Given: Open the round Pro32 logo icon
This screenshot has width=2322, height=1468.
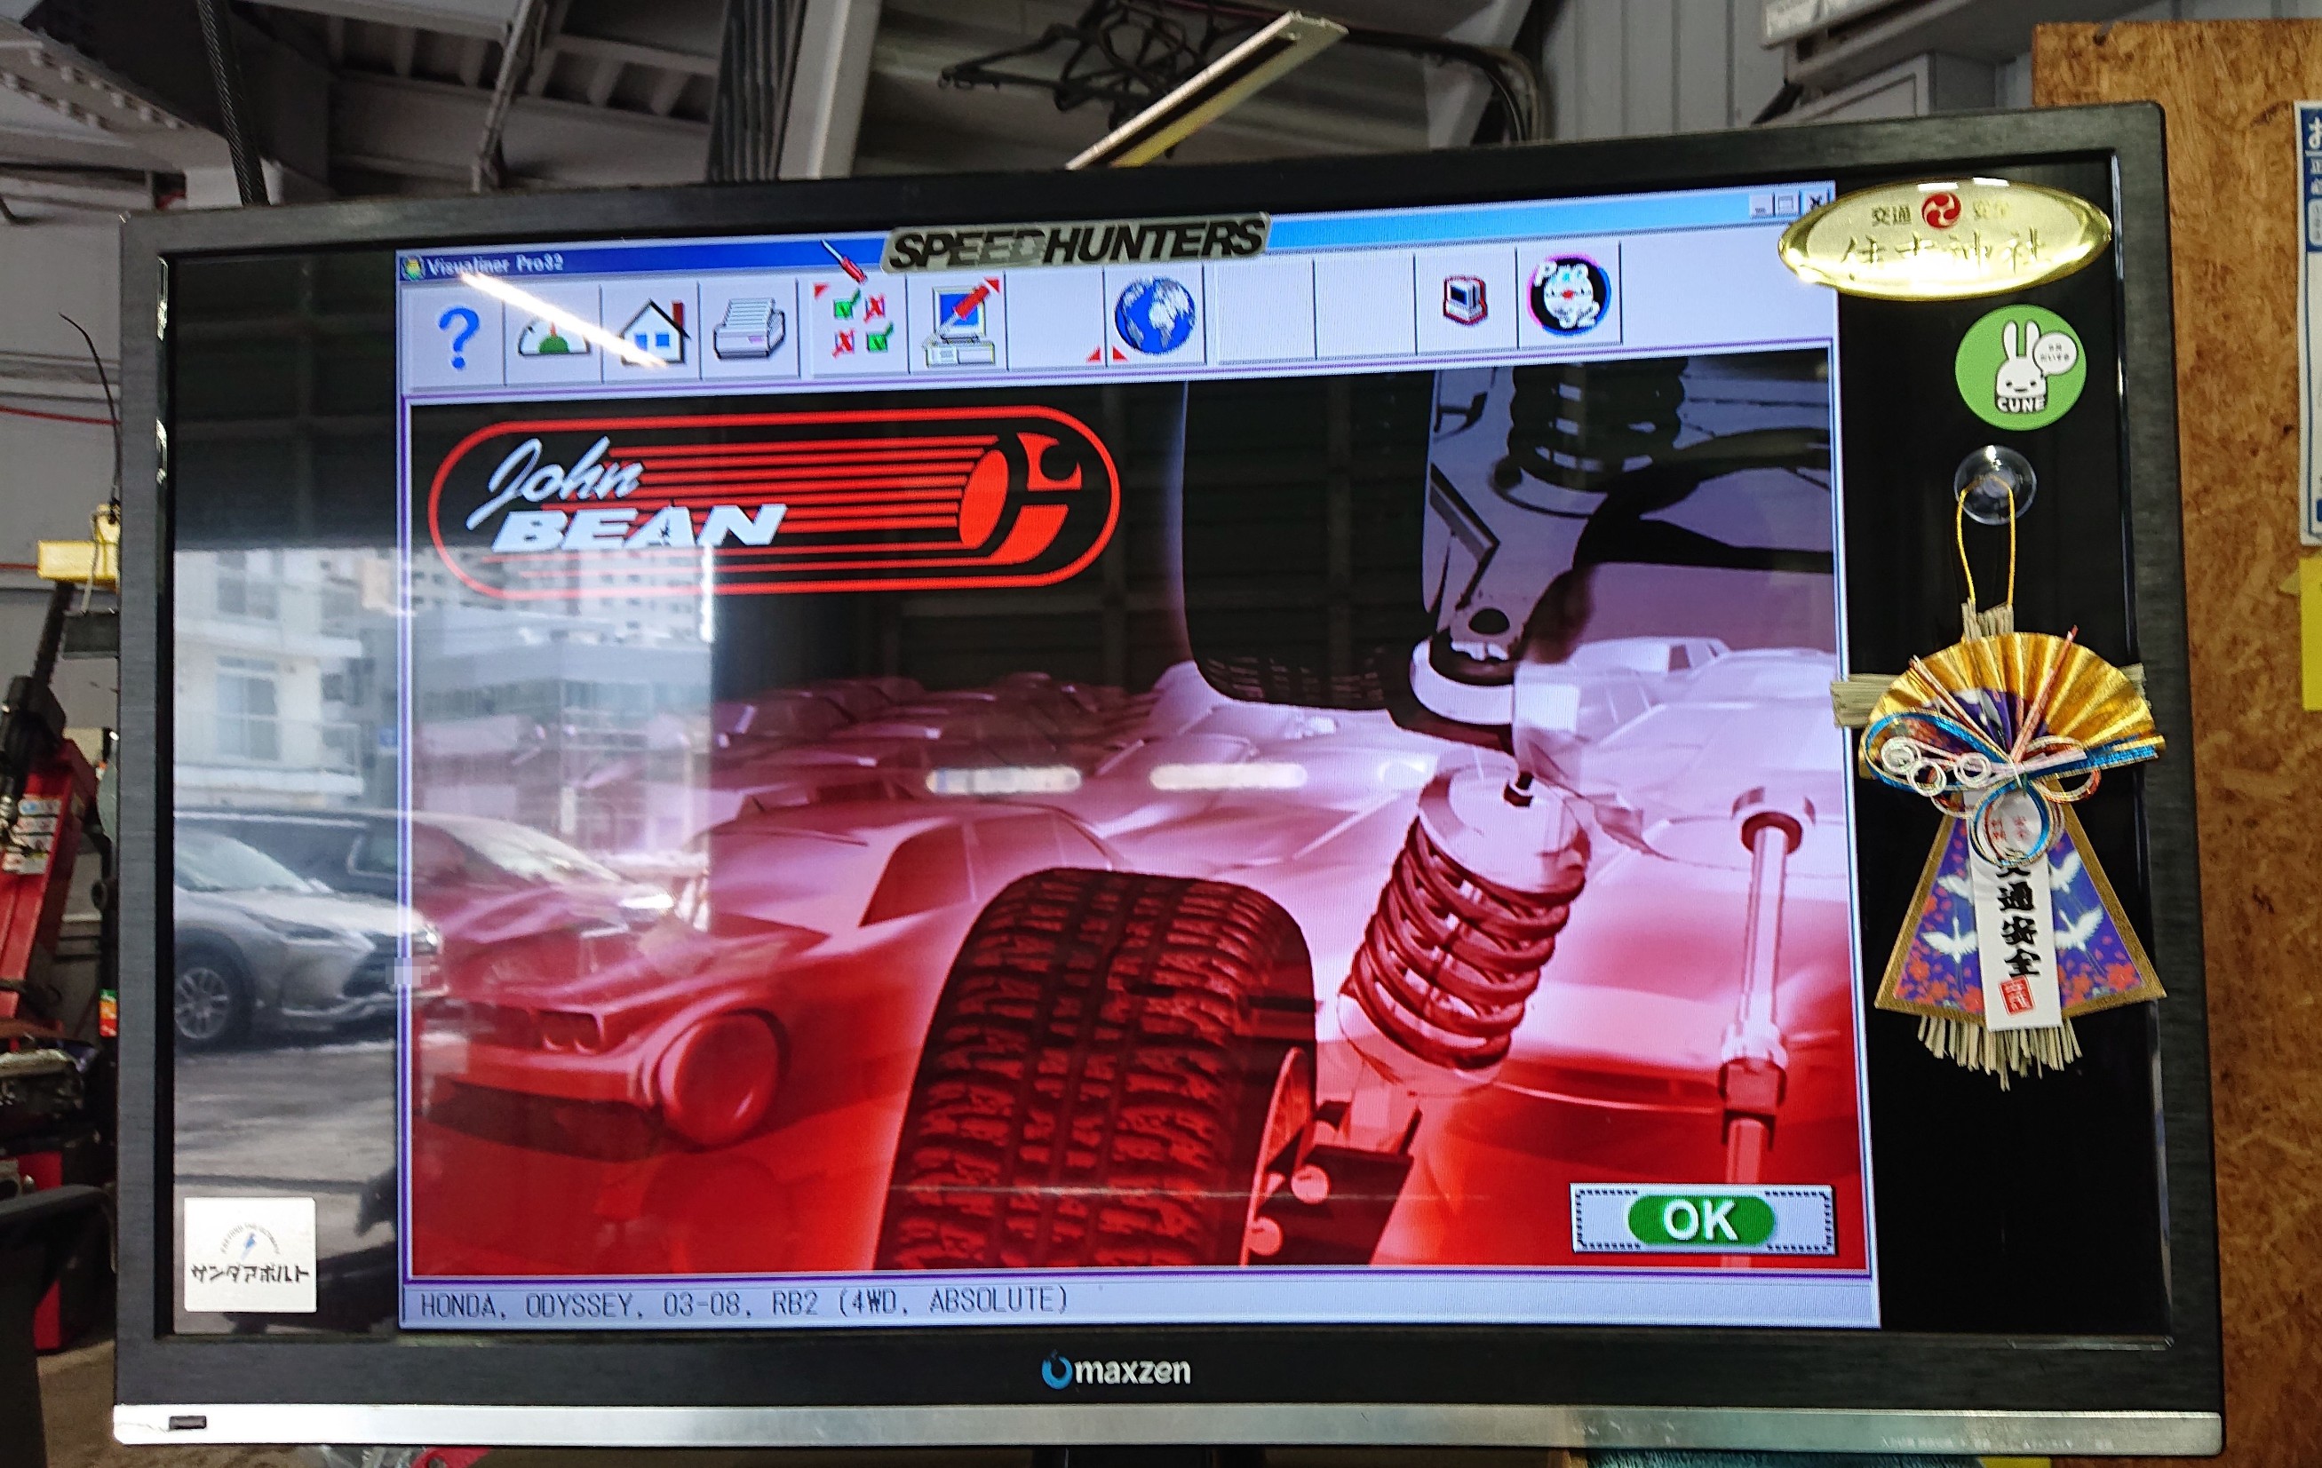Looking at the screenshot, I should tap(1569, 294).
